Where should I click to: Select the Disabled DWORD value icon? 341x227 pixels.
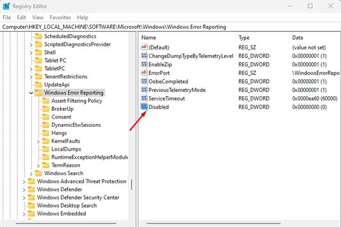point(144,107)
